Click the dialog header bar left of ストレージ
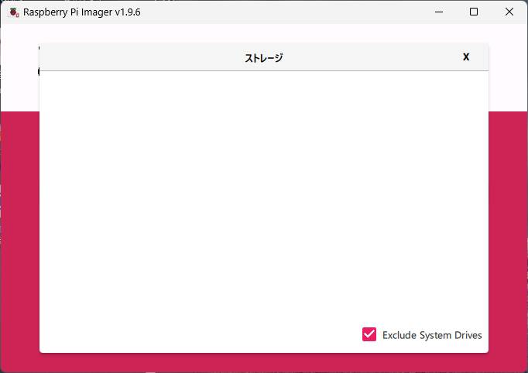 coord(139,57)
